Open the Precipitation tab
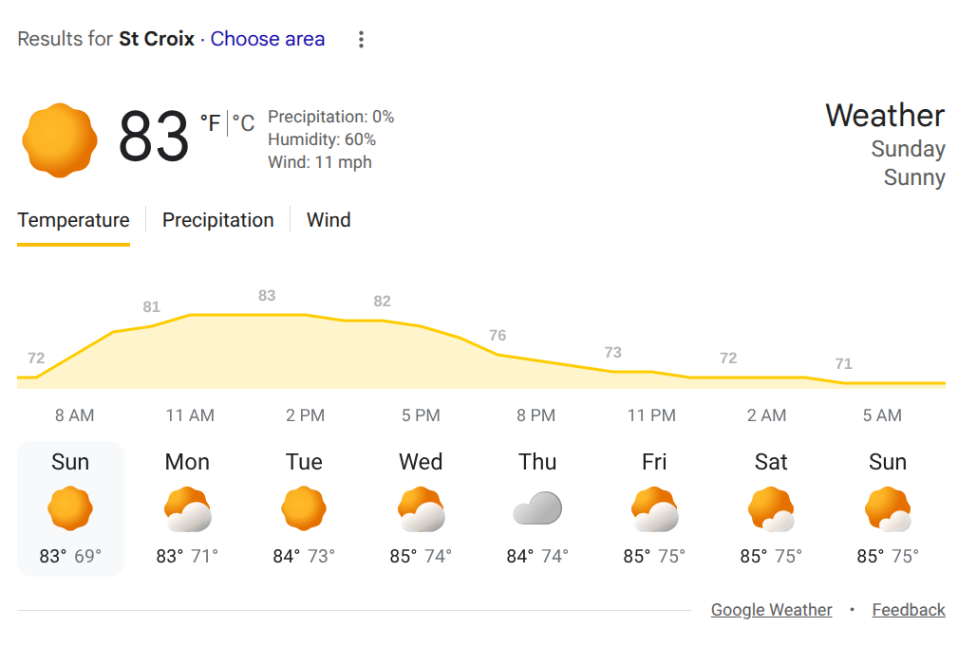Screen dimensions: 977x645 click(217, 220)
